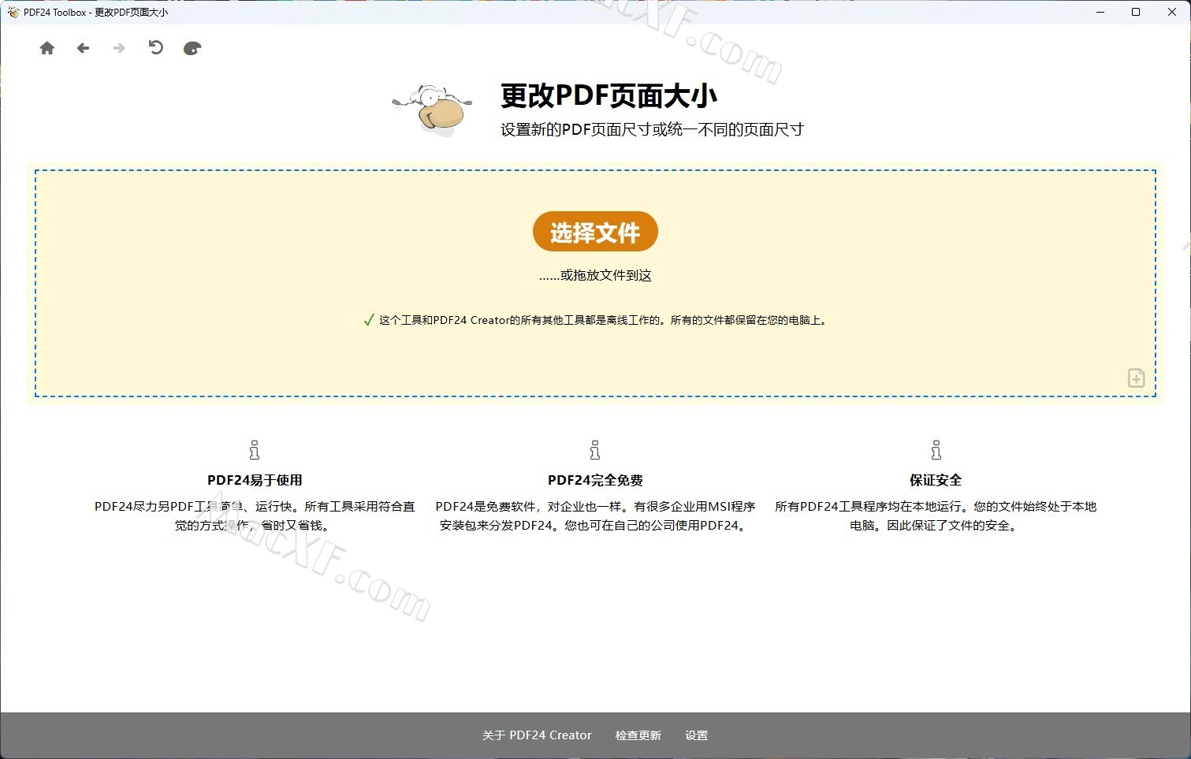1191x759 pixels.
Task: Click the description under 保证安全
Action: [x=936, y=516]
